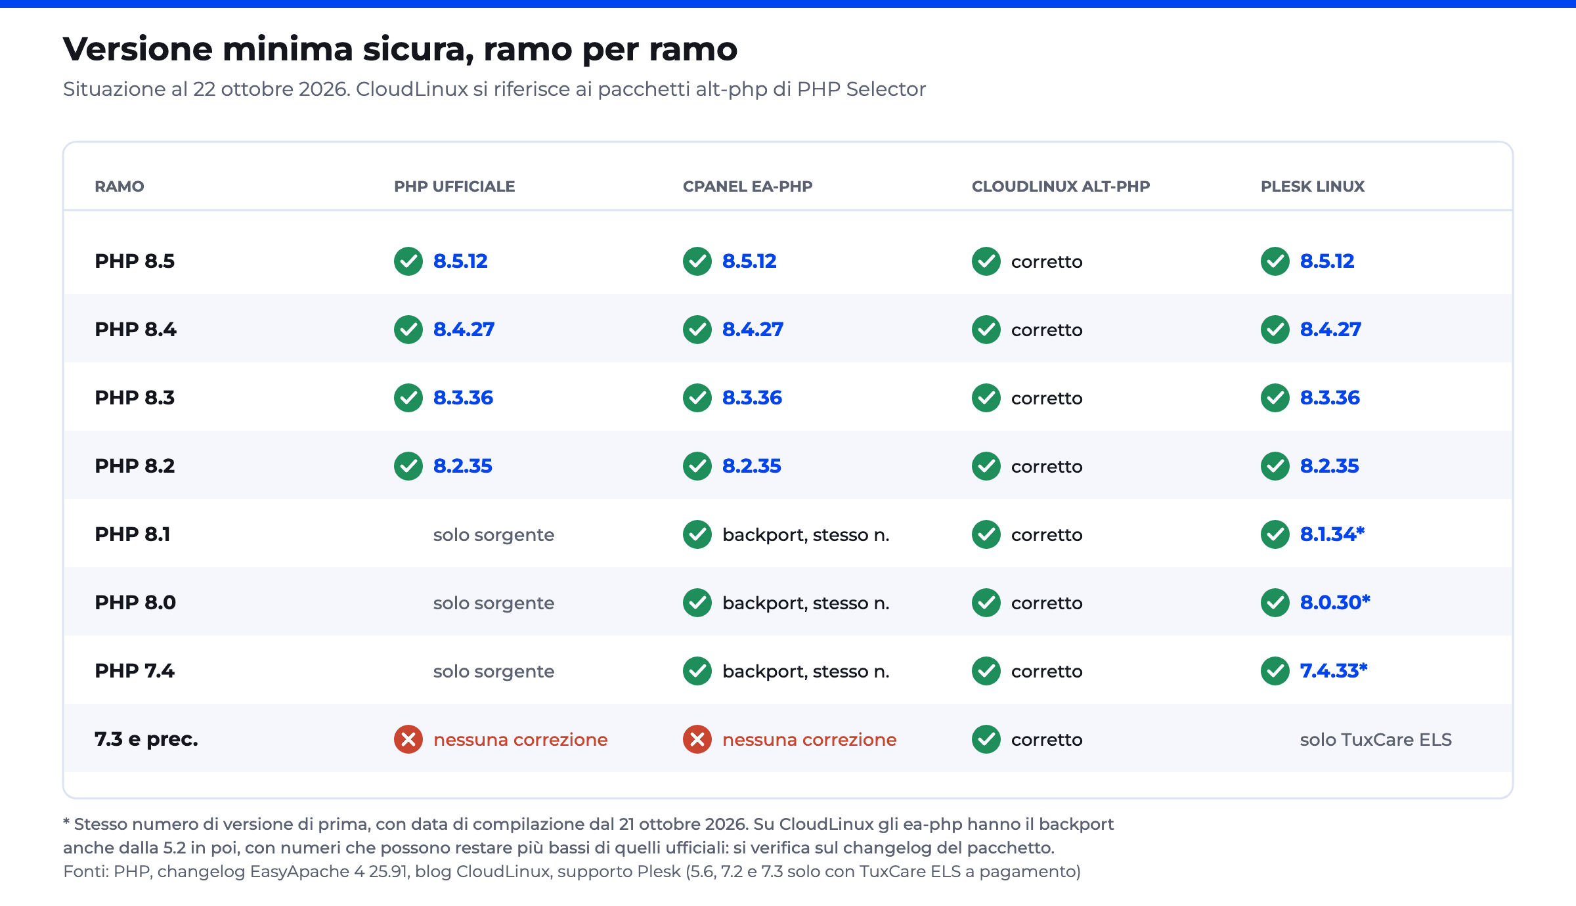Image resolution: width=1576 pixels, height=906 pixels.
Task: Click the check icon next to Plesk 8.2.35
Action: (x=1275, y=466)
